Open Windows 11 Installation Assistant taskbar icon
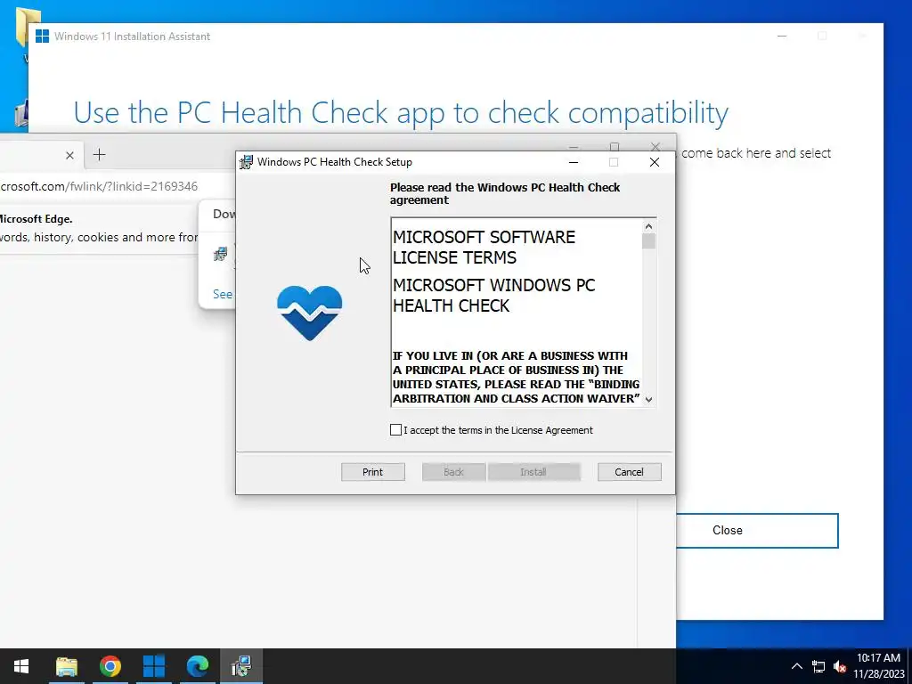912x684 pixels. point(153,666)
